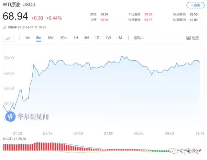Switch to the 15m interval
207x160 pixels.
coord(51,38)
